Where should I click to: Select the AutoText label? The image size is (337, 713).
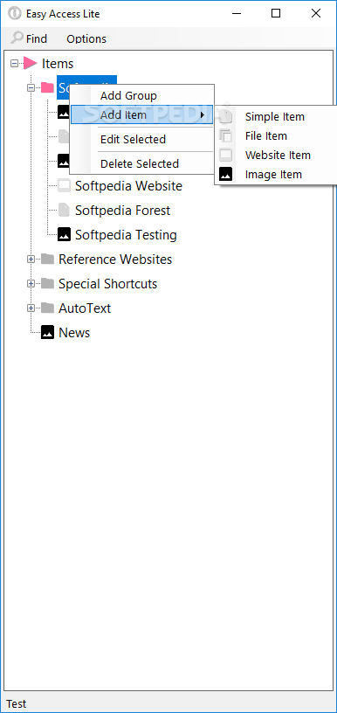tap(85, 308)
